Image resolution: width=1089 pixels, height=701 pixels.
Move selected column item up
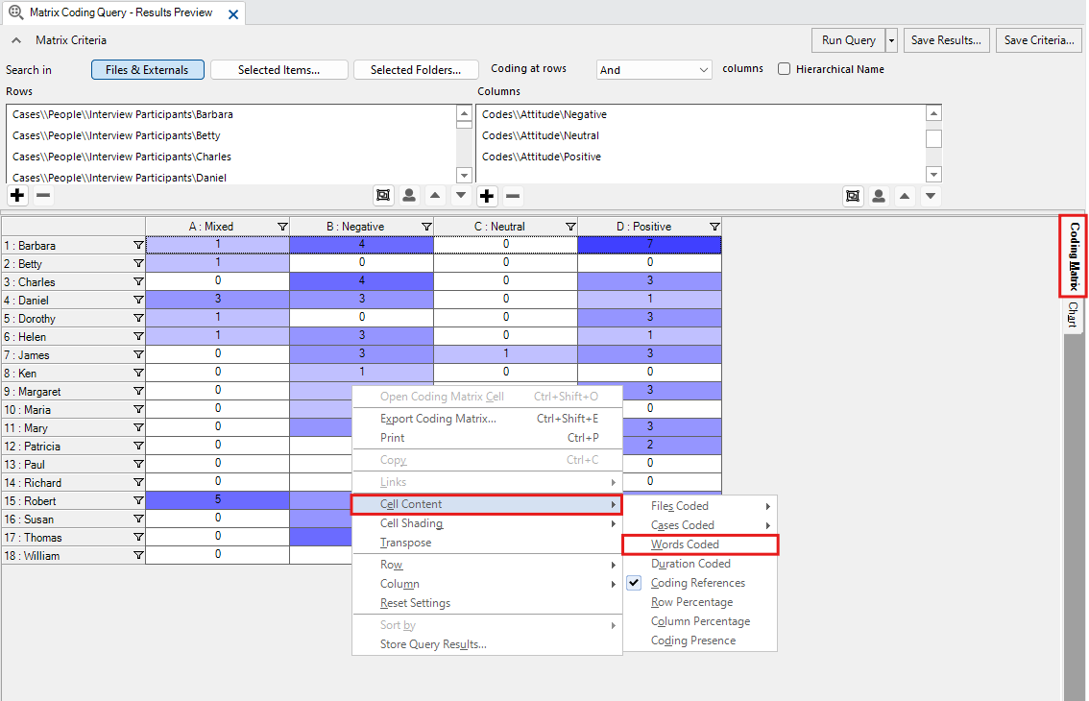click(x=905, y=196)
